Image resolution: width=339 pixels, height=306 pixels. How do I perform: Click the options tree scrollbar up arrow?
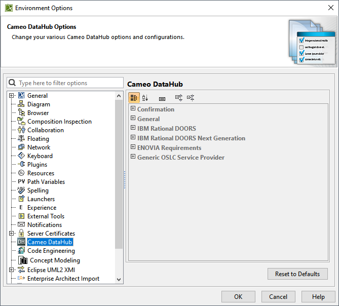coord(119,96)
